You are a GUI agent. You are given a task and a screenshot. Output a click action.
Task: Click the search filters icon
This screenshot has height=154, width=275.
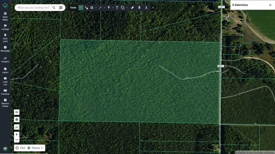pos(61,8)
